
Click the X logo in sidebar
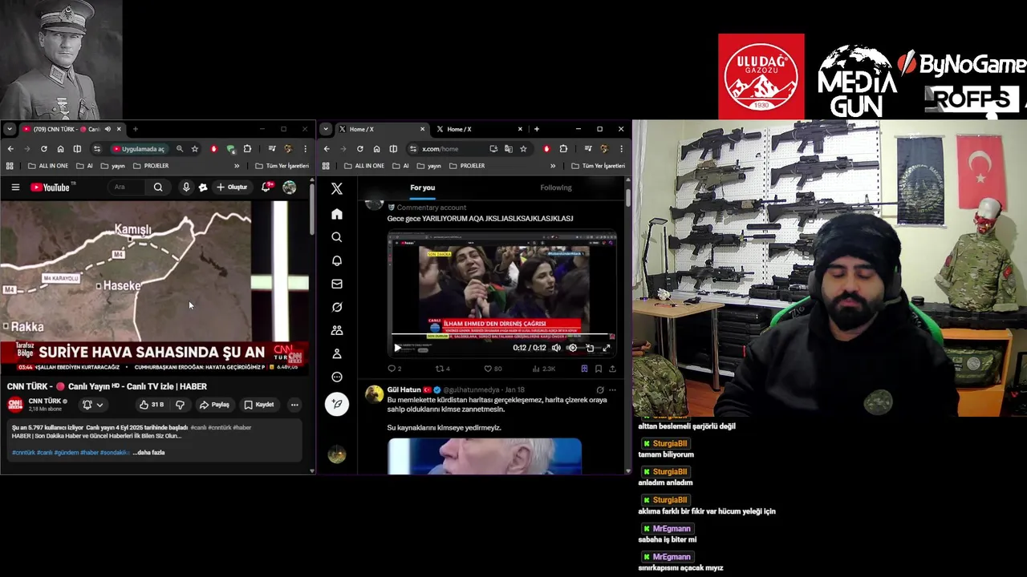coord(337,189)
